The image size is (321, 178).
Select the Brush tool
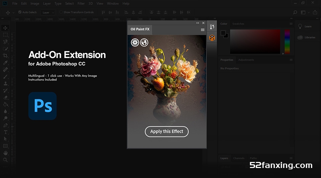click(x=5, y=76)
